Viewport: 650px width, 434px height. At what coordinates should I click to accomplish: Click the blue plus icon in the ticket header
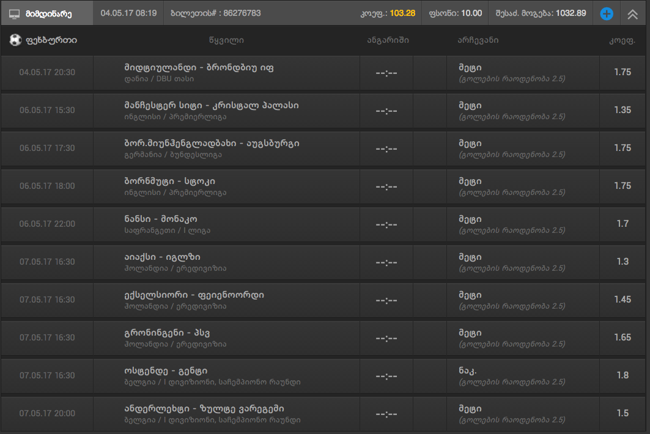607,13
